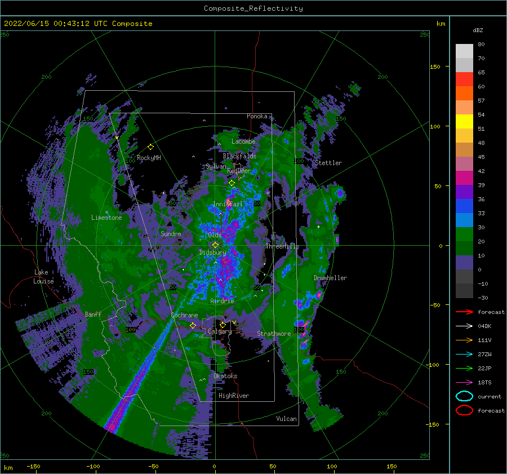Click the red forecast arrow legend icon
Screen dimensions: 507x474
tap(464, 312)
